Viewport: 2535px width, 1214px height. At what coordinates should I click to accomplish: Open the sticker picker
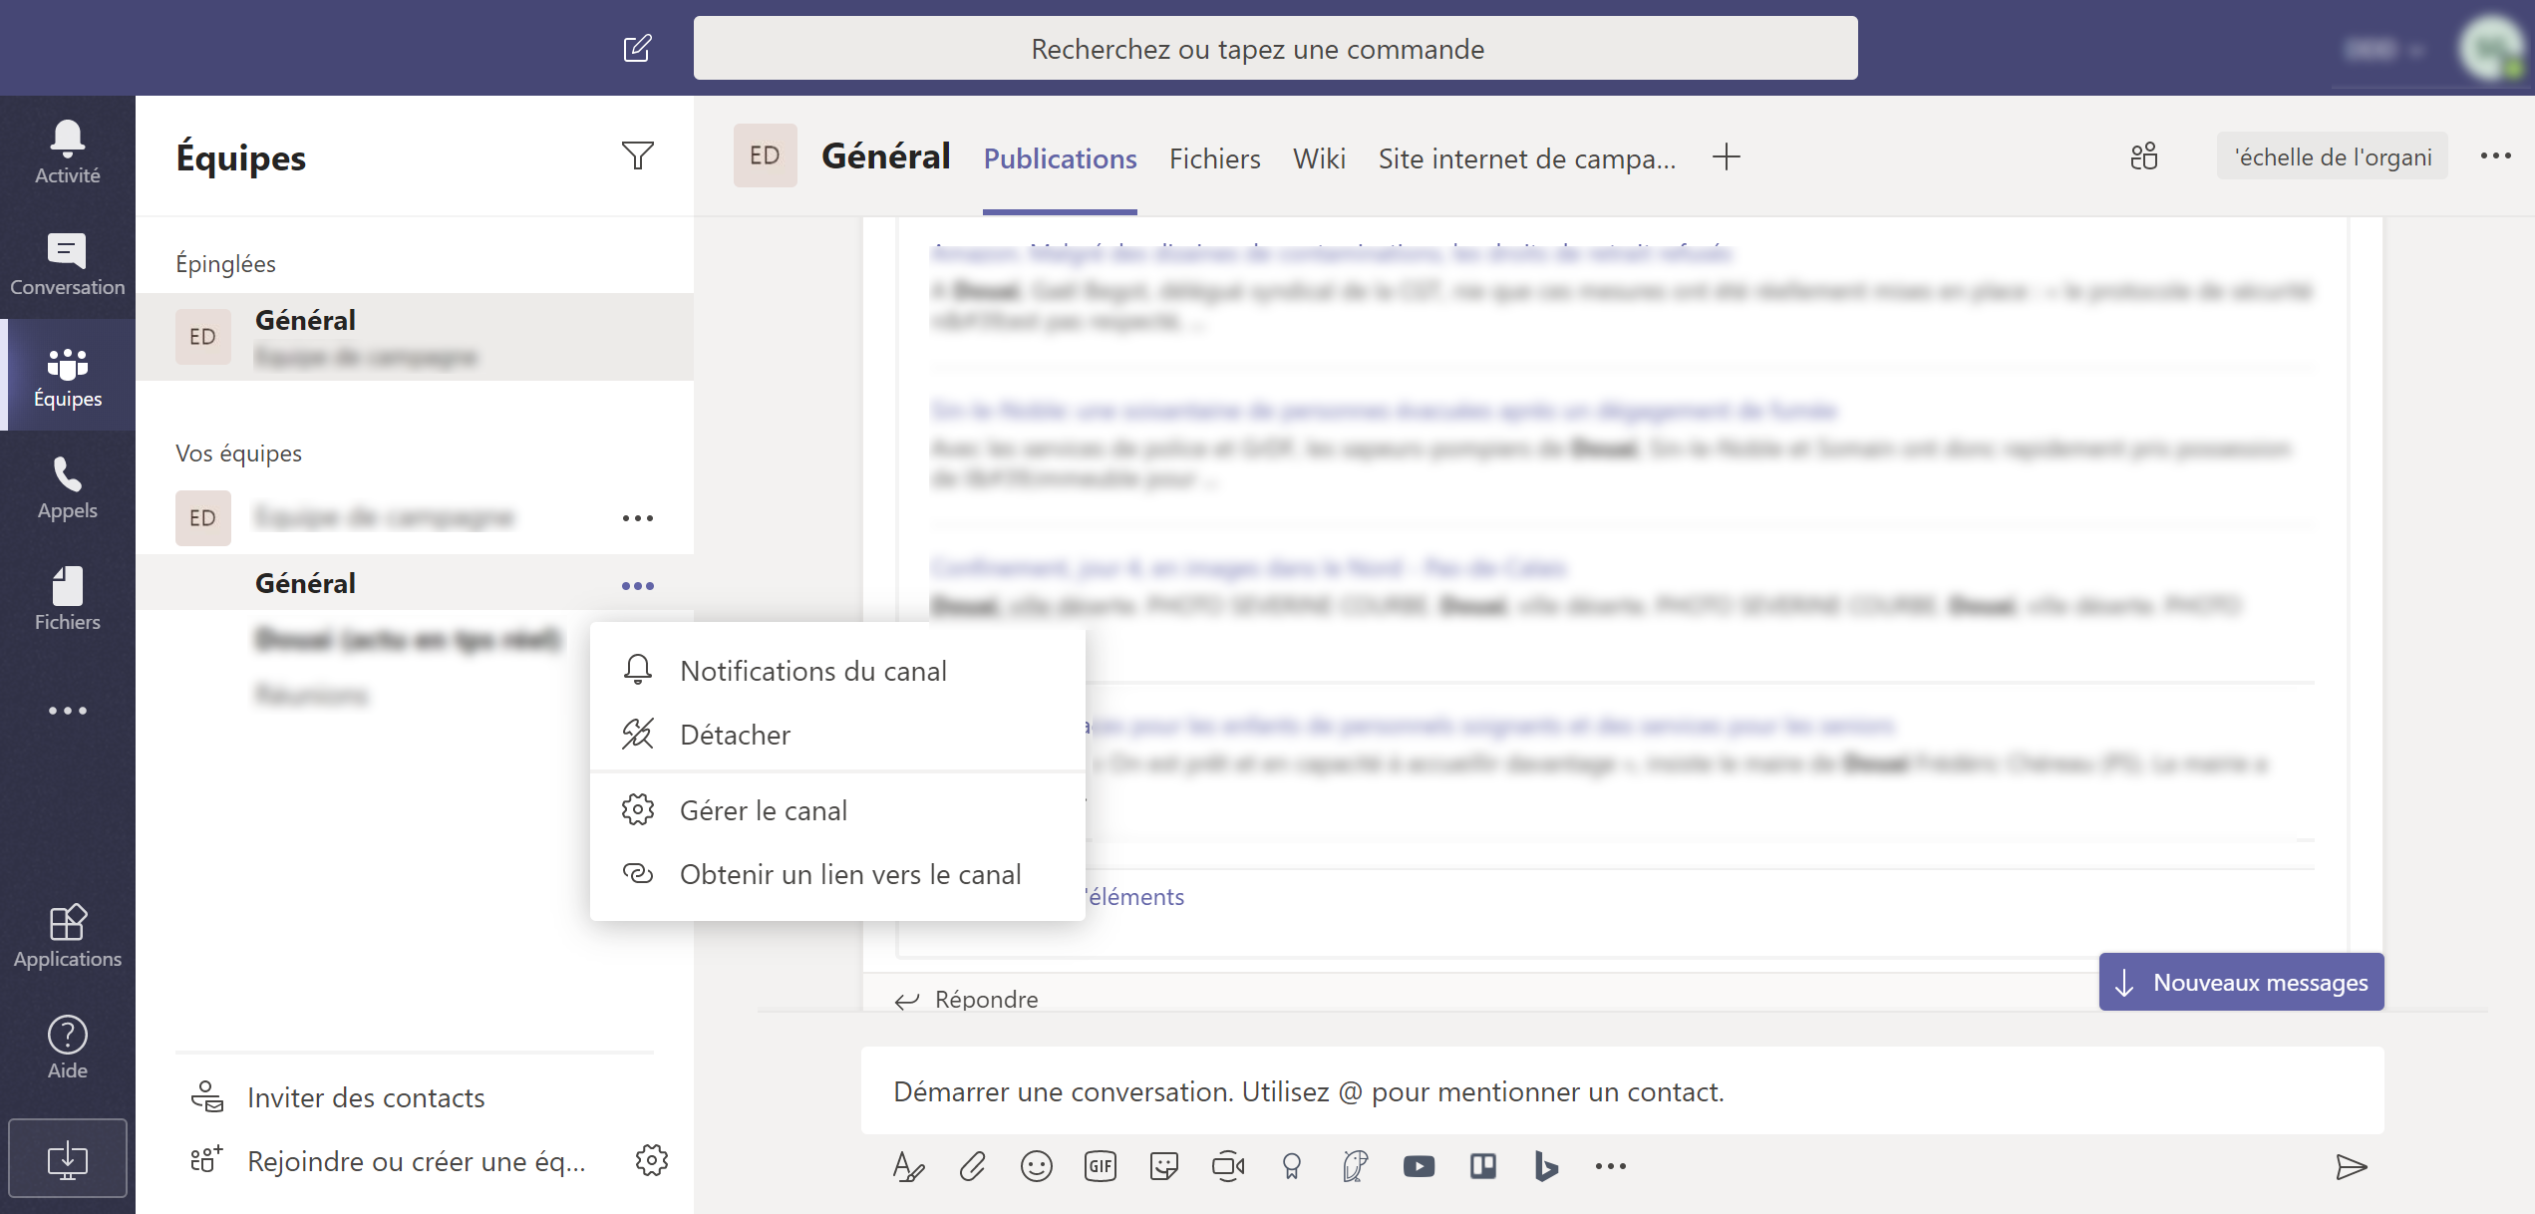[1163, 1165]
